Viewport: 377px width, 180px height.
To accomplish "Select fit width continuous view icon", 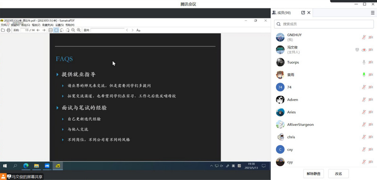I will click(x=51, y=30).
